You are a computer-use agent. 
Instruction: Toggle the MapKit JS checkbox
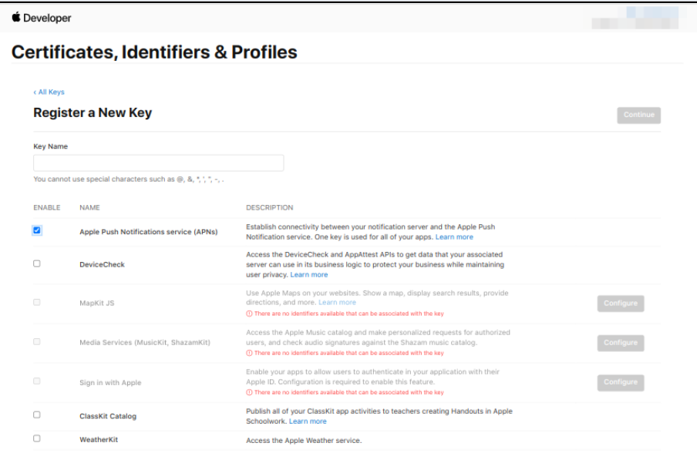(37, 302)
